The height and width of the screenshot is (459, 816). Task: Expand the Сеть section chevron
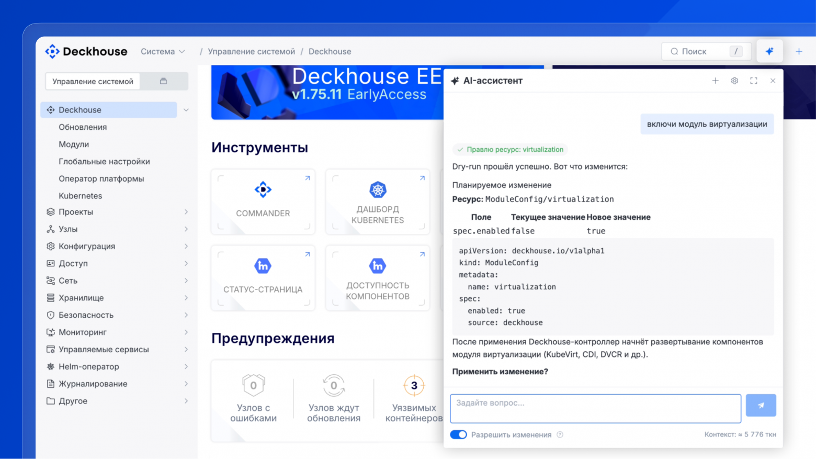(186, 281)
